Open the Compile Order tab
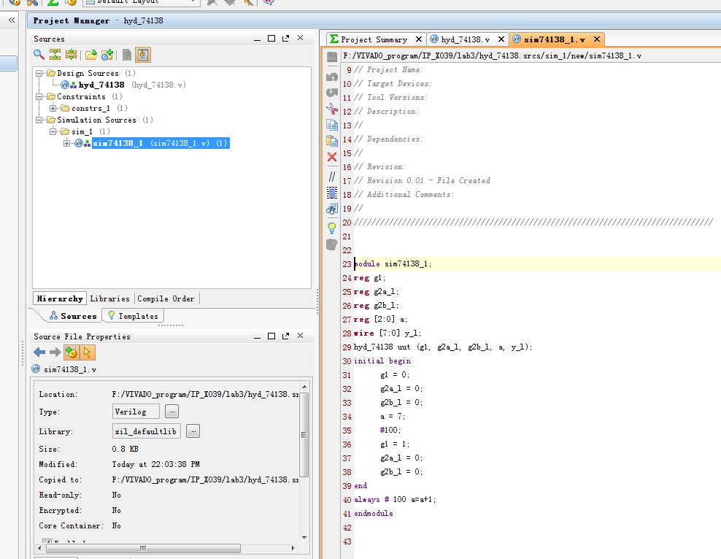Viewport: 721px width, 559px height. (x=166, y=298)
